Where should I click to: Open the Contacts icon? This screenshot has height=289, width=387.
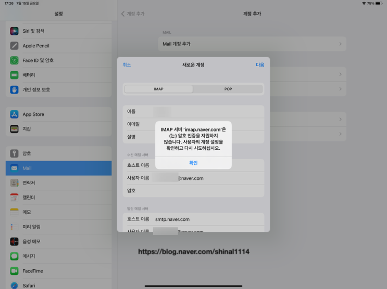click(14, 183)
